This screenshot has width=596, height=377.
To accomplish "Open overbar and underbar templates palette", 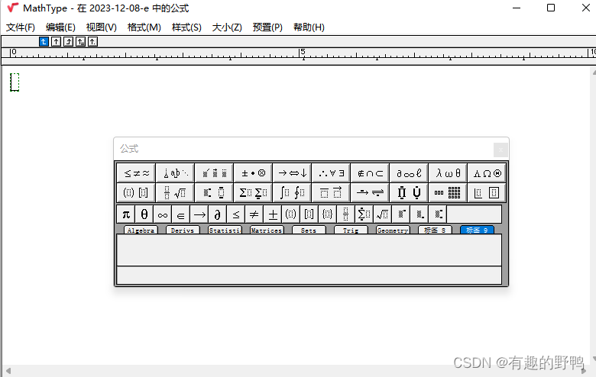I will [x=331, y=192].
